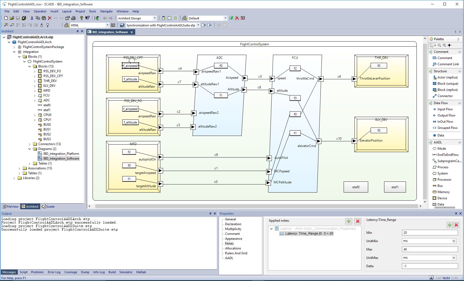Select the Memory palette tool
The width and height of the screenshot is (464, 281).
tap(441, 192)
